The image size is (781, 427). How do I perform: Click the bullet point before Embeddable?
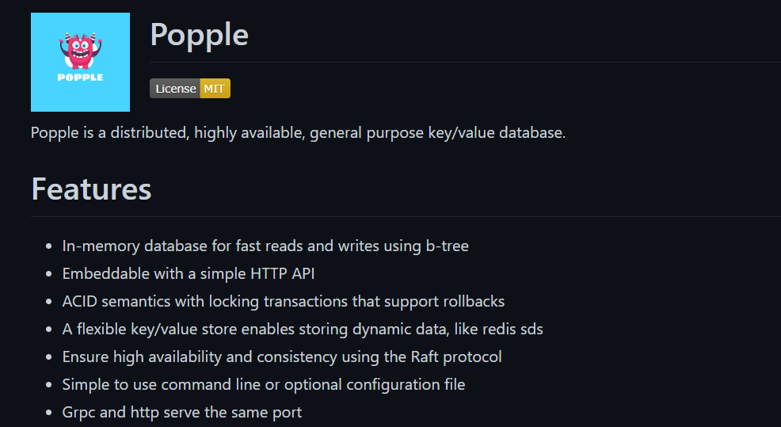click(x=50, y=274)
